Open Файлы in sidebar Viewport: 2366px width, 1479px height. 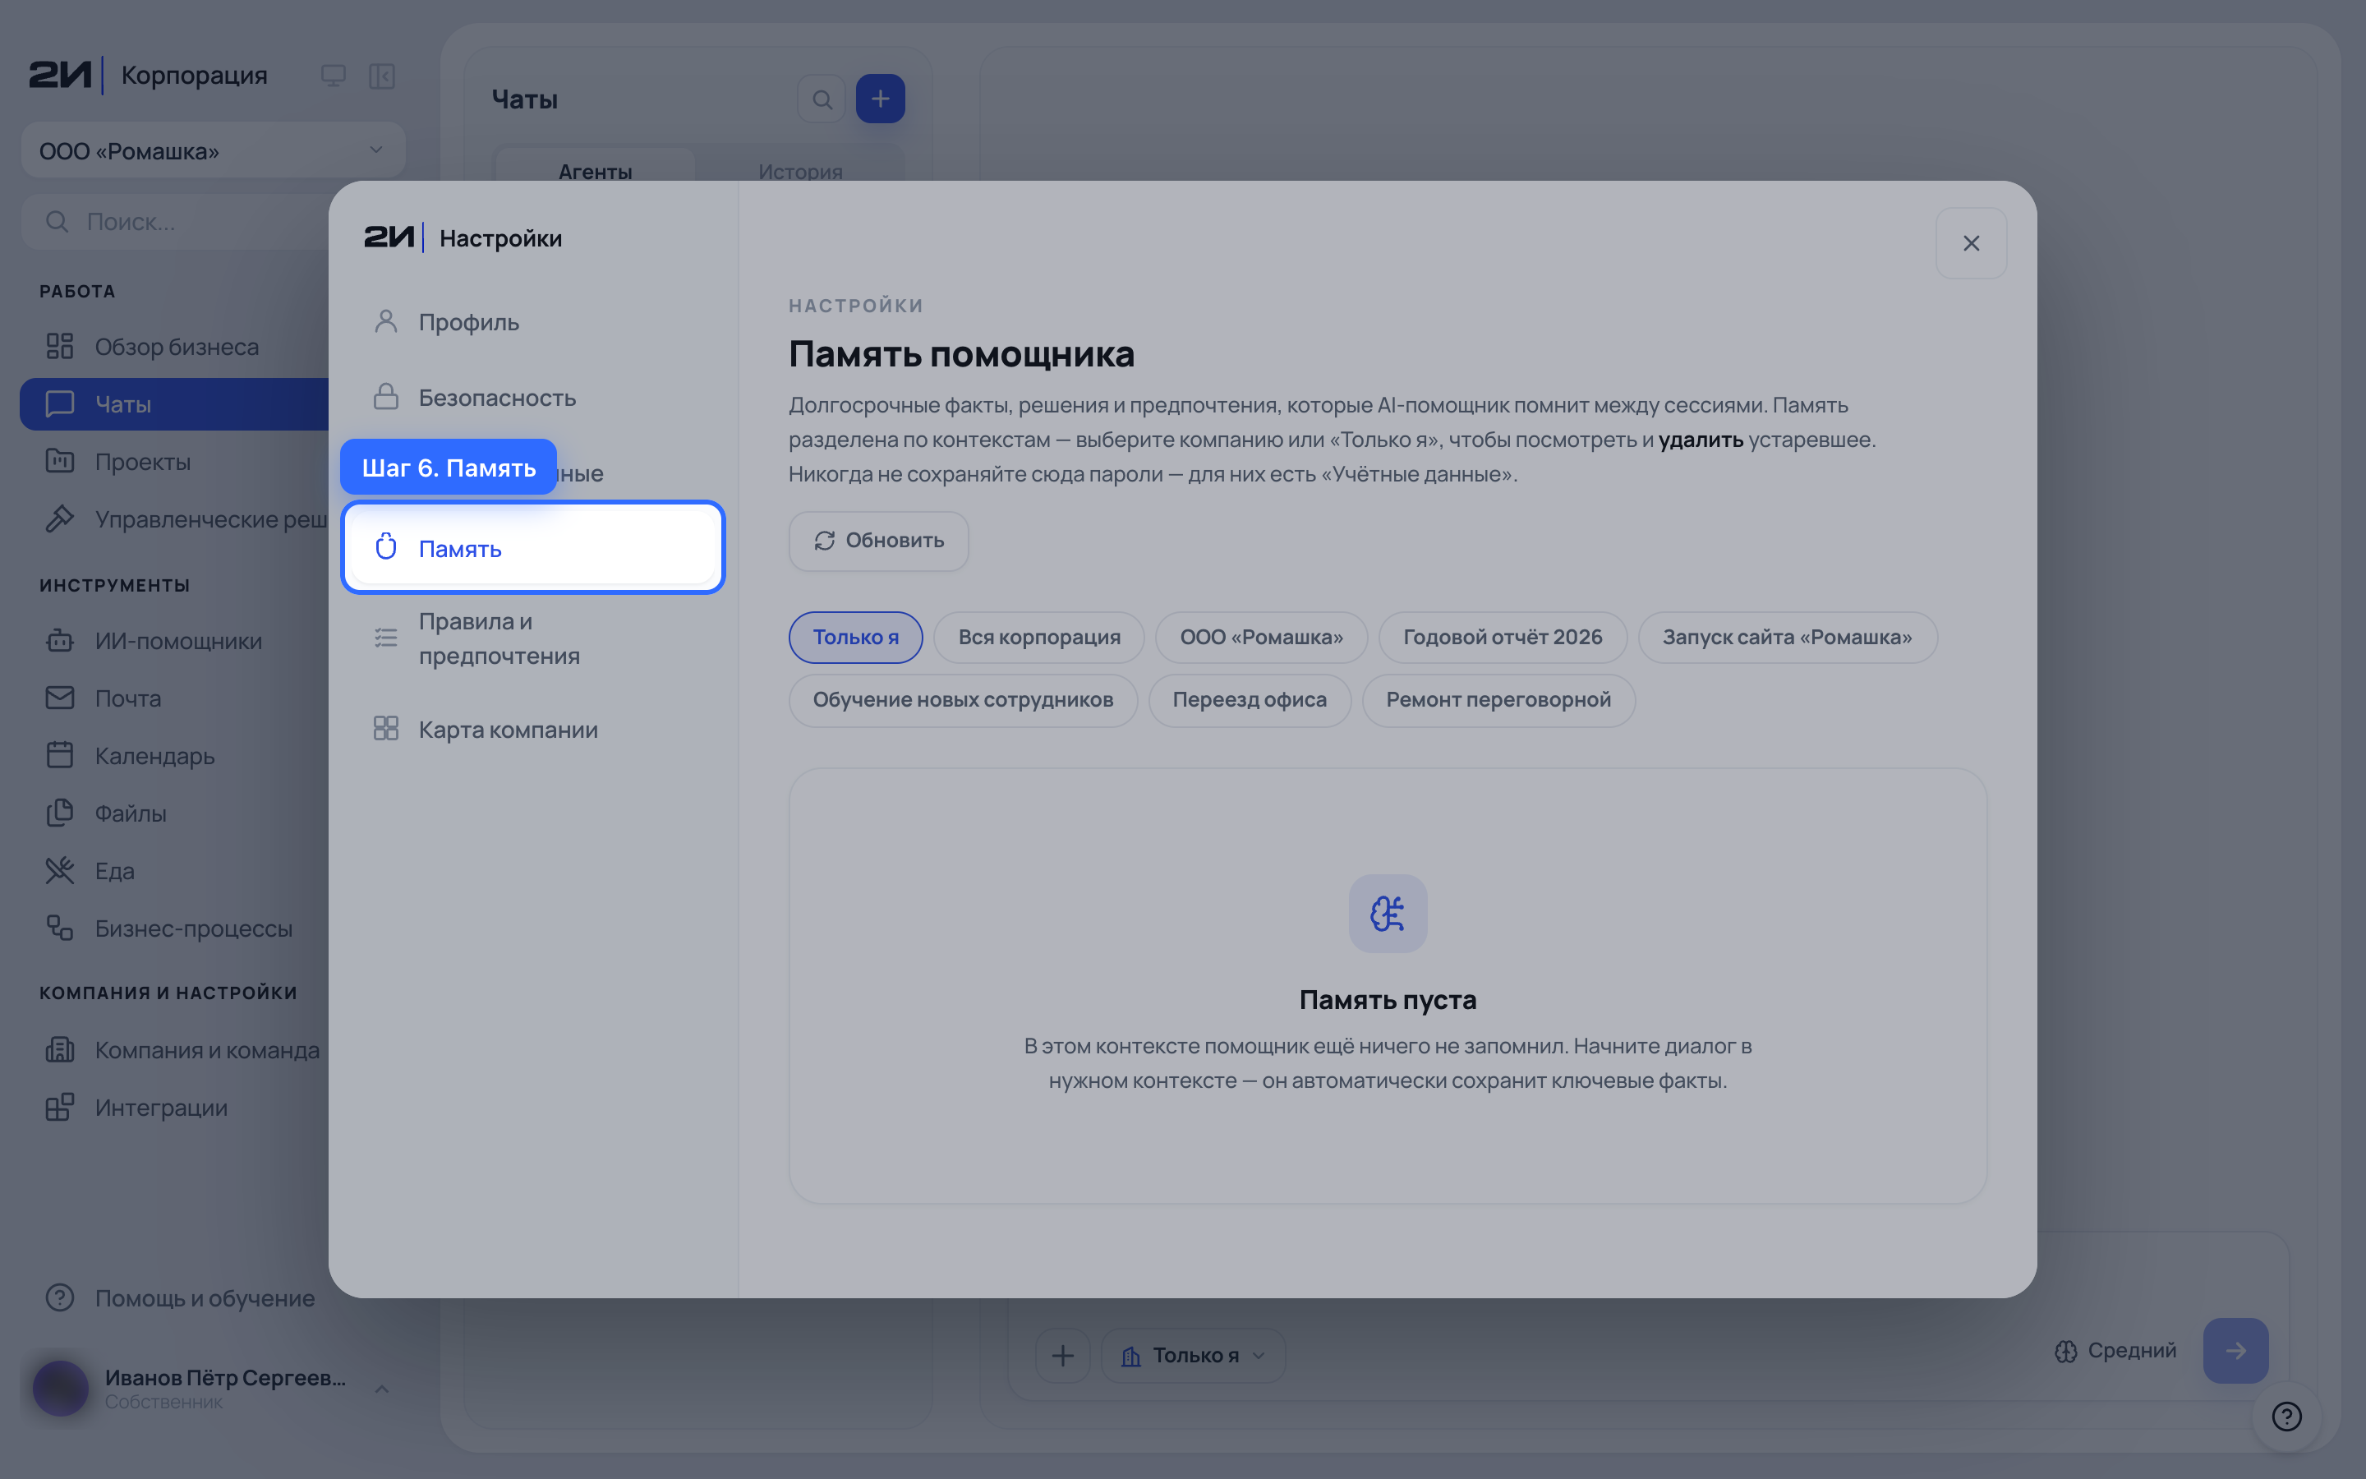point(176,813)
